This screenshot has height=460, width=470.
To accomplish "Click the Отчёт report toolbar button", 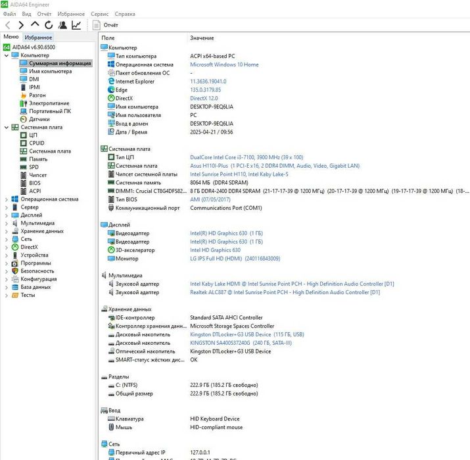I will tap(105, 25).
